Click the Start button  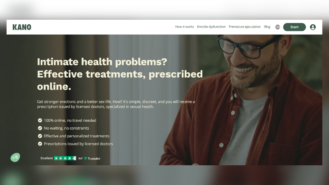point(294,27)
